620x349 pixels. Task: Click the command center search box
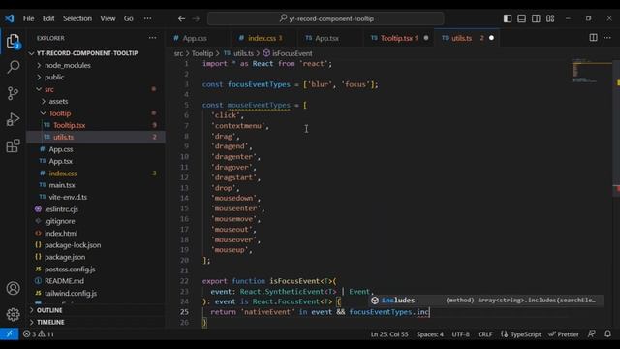pos(325,18)
